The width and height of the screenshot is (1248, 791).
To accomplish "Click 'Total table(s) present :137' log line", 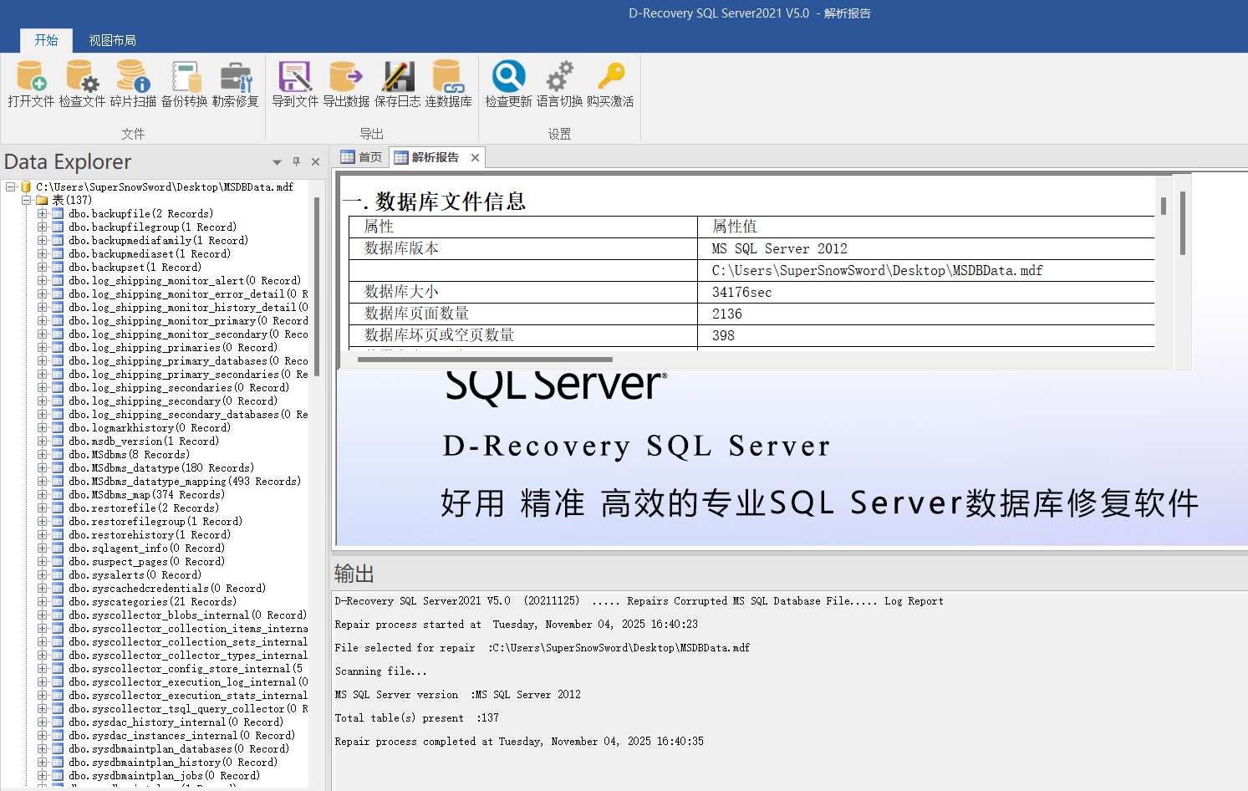I will pyautogui.click(x=417, y=718).
